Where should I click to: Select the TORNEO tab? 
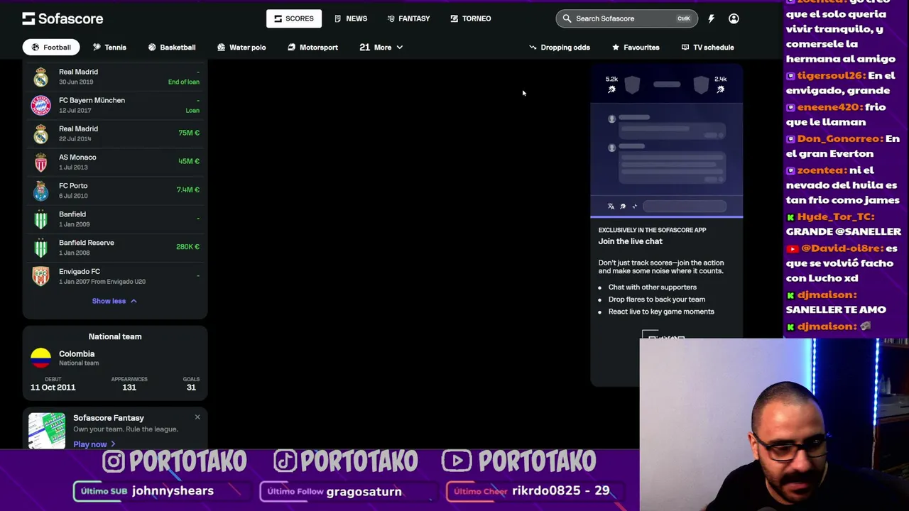(x=471, y=18)
